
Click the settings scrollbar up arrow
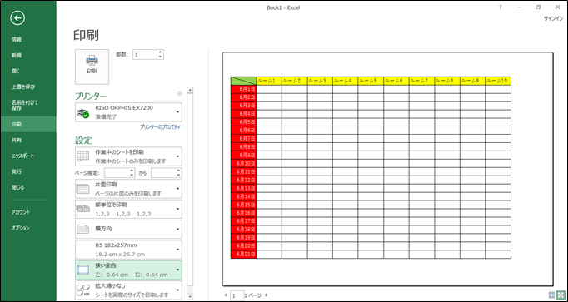click(190, 90)
